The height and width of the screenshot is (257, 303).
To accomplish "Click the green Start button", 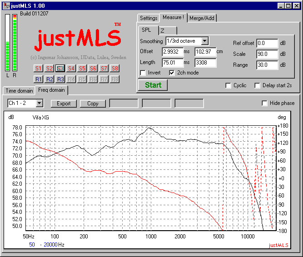I will (153, 85).
